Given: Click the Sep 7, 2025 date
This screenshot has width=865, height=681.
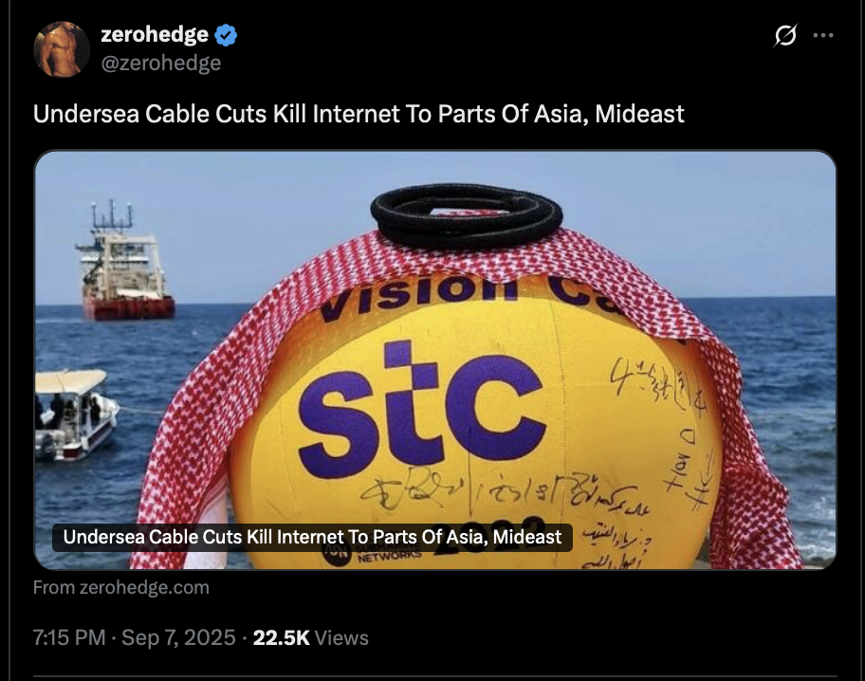Looking at the screenshot, I should coord(178,637).
